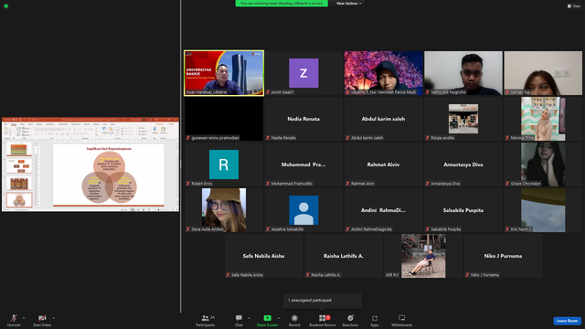Click the blue Leave Room button
The height and width of the screenshot is (329, 585).
coord(567,321)
